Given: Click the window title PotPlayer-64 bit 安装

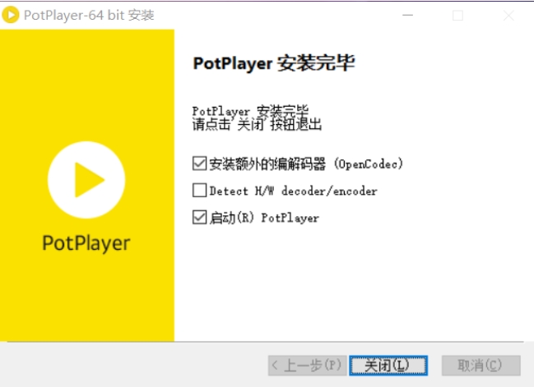Looking at the screenshot, I should point(89,16).
